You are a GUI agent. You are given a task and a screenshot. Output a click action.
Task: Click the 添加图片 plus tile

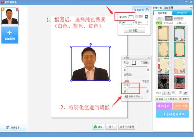click(x=10, y=35)
